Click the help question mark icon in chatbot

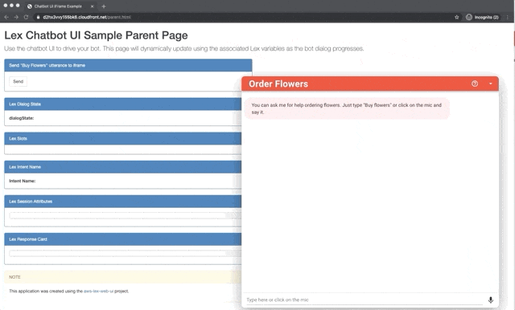pyautogui.click(x=475, y=84)
